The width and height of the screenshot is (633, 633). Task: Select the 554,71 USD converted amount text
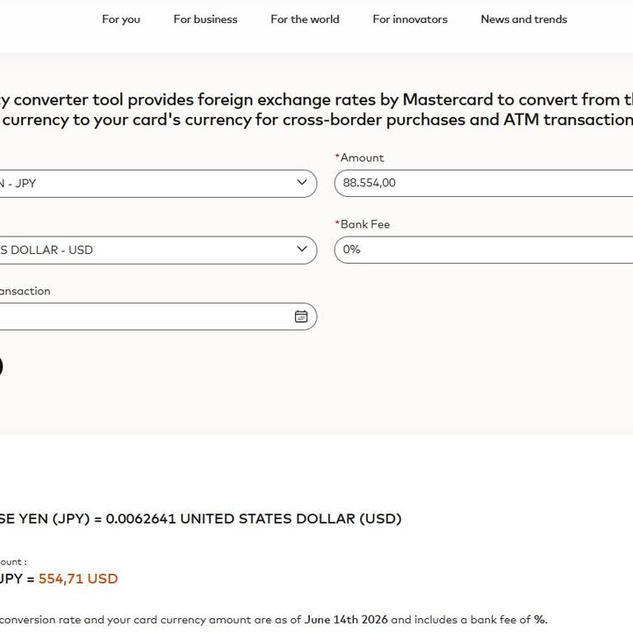(x=78, y=579)
